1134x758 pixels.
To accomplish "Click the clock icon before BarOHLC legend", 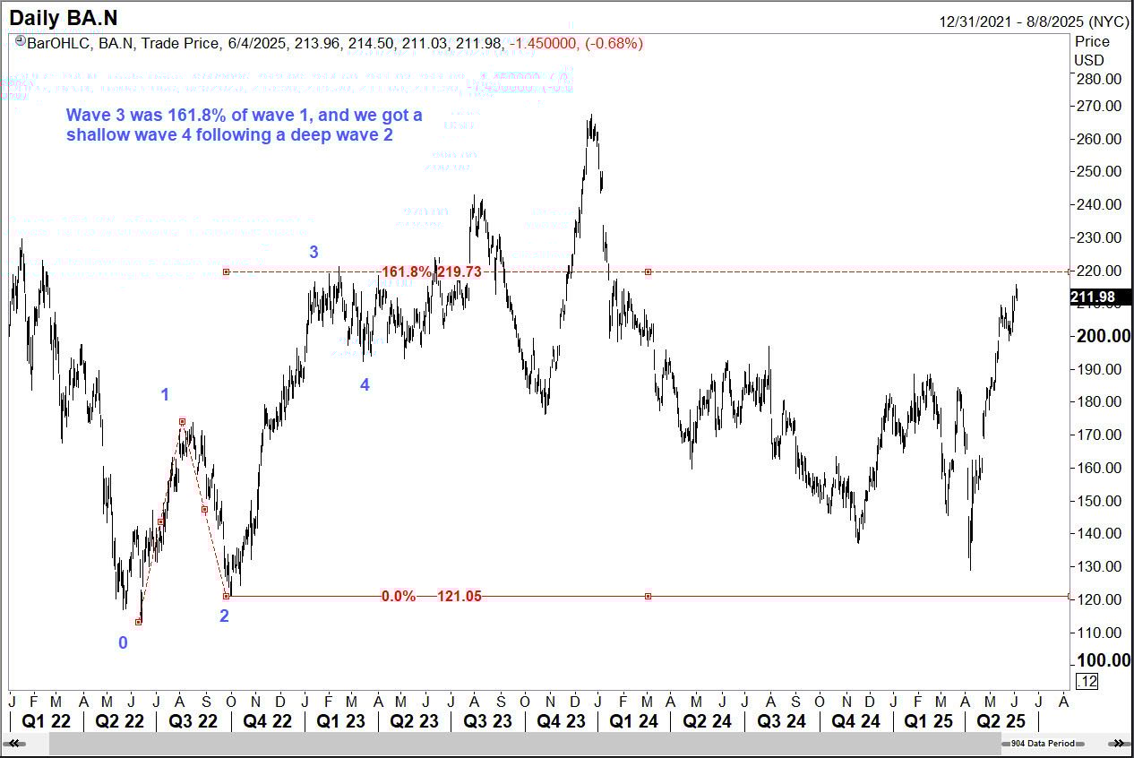I will point(20,43).
